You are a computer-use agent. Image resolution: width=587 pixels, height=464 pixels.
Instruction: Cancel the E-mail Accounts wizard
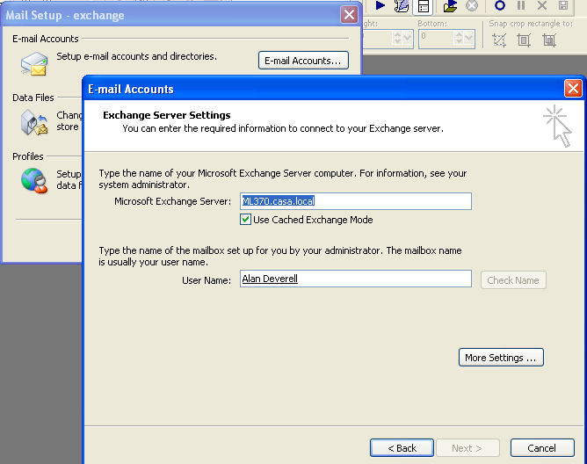(542, 448)
